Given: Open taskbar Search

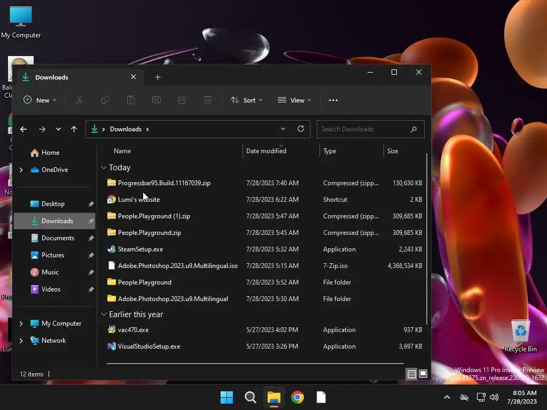Looking at the screenshot, I should [250, 397].
